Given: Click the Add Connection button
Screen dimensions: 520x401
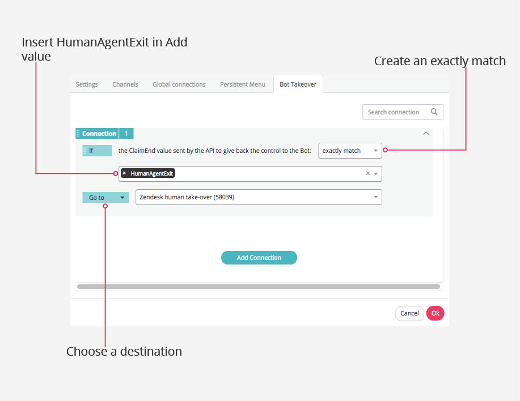Looking at the screenshot, I should [x=259, y=258].
